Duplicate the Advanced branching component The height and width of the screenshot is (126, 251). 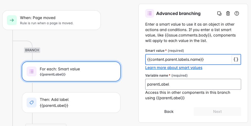tap(219, 13)
